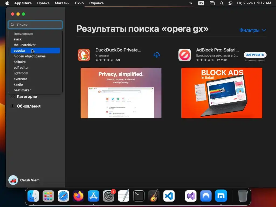Select the kindle suggestion
The width and height of the screenshot is (276, 207).
coord(35,84)
